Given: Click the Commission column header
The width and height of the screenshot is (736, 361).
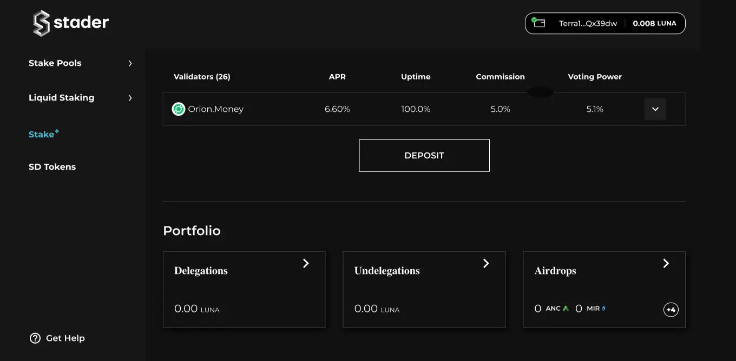Looking at the screenshot, I should point(501,77).
